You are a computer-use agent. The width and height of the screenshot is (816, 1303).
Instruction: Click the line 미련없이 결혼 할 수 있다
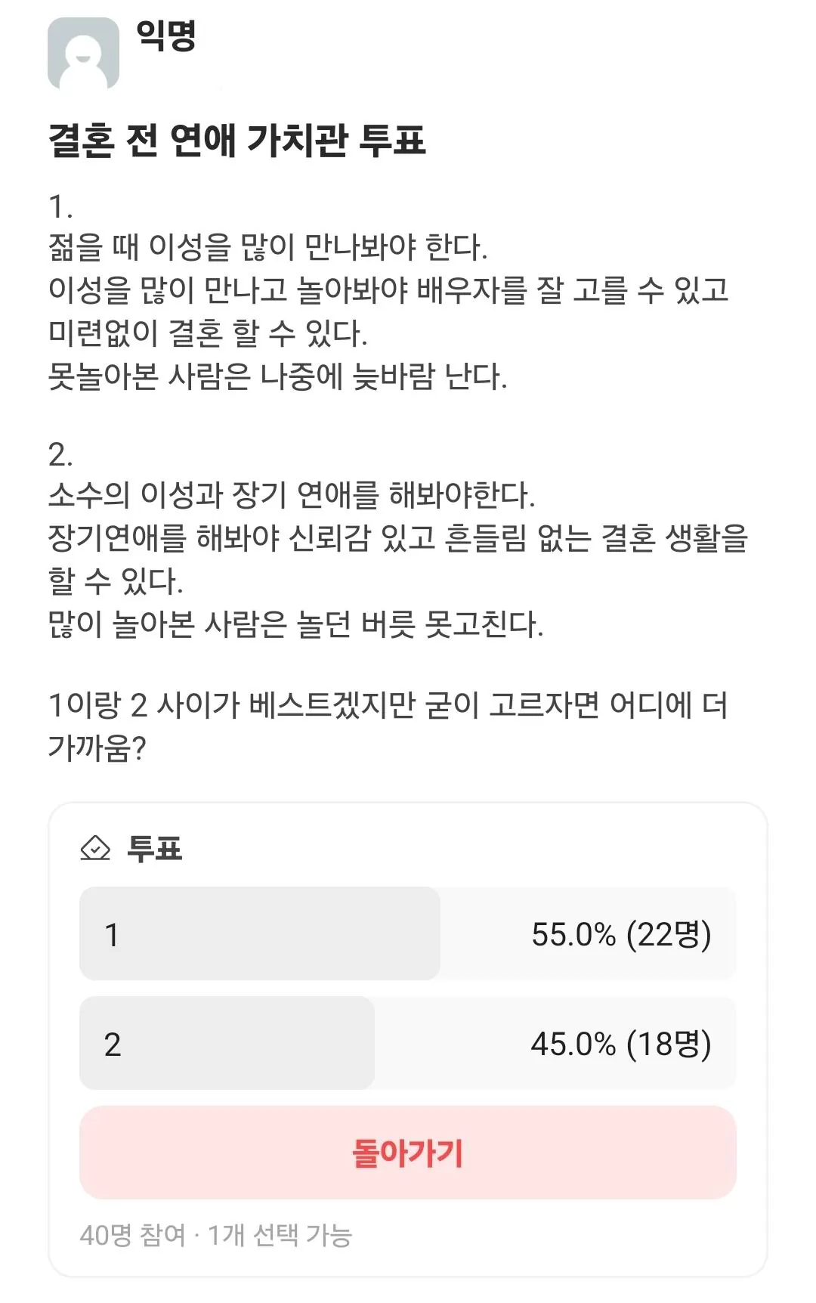tap(208, 333)
